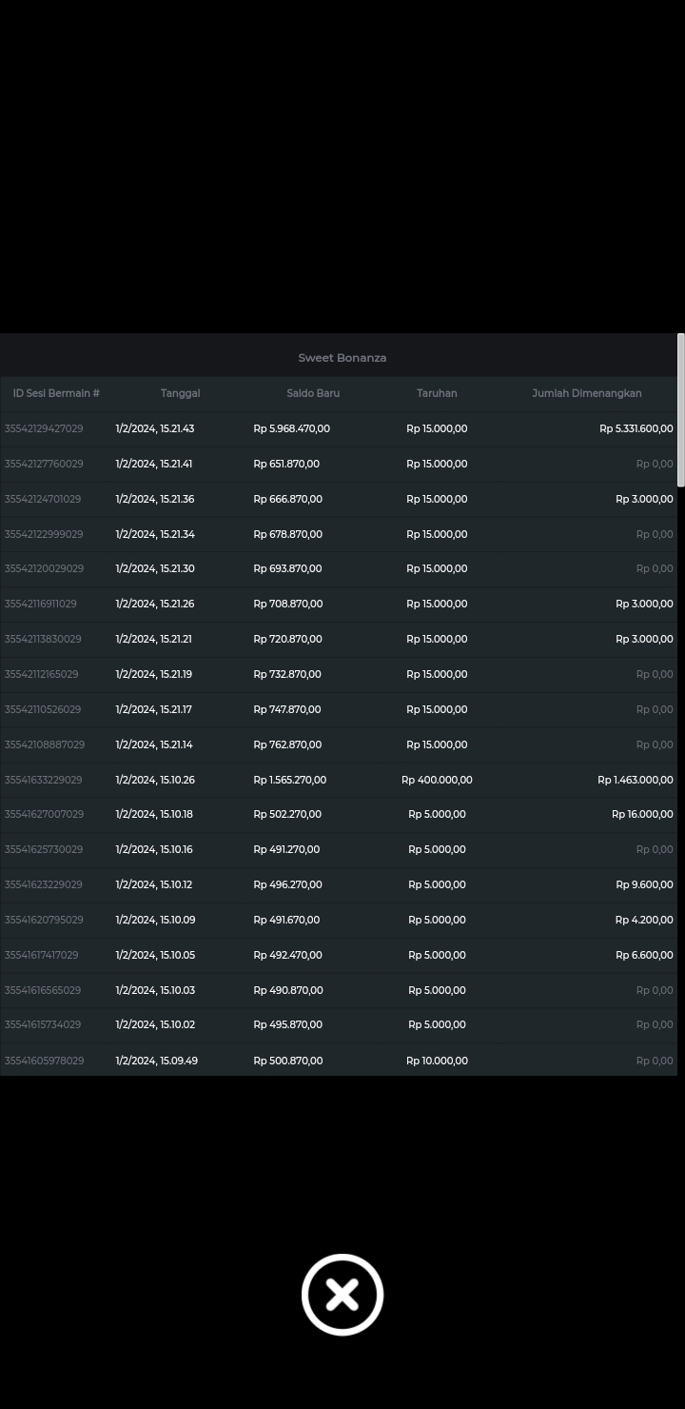Viewport: 685px width, 1409px height.
Task: Open session ID 35541633229029
Action: [x=44, y=780]
